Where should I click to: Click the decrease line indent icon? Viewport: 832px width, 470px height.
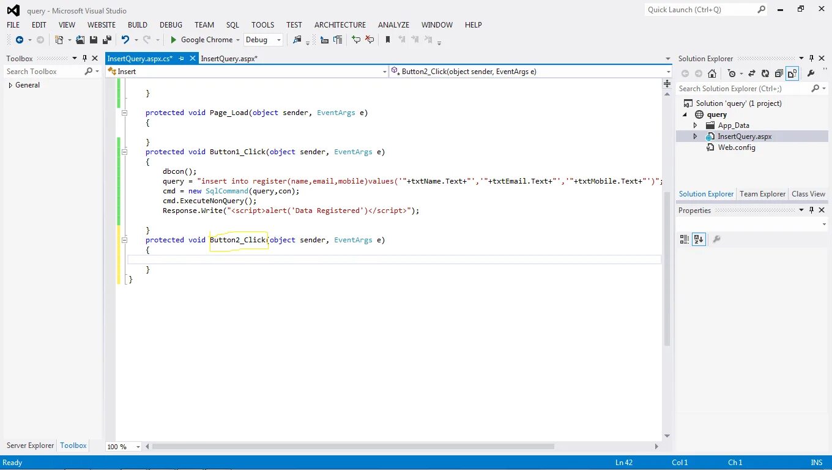point(324,40)
